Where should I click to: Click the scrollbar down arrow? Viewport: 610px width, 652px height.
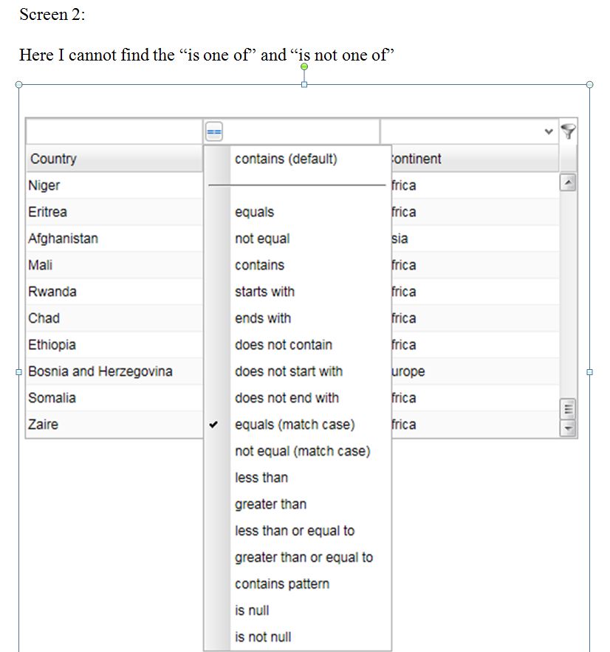click(x=567, y=428)
